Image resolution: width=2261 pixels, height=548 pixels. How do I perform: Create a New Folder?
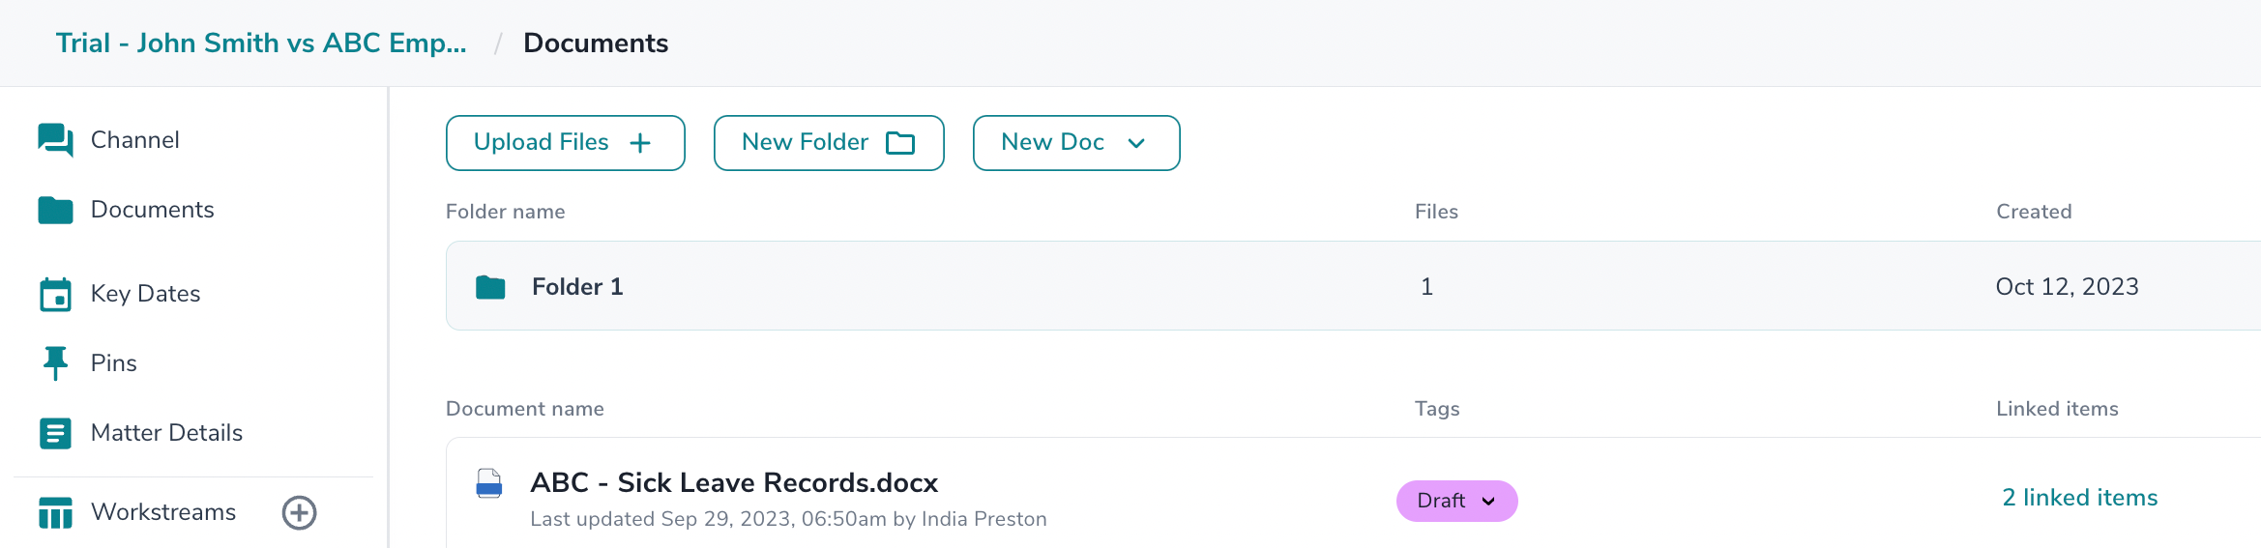point(828,143)
